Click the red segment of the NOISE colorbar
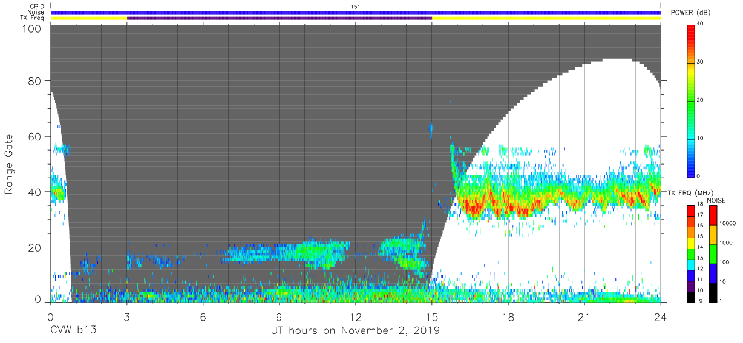 coord(713,215)
